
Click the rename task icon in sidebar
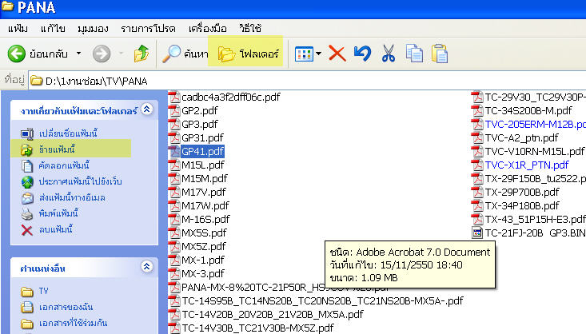pyautogui.click(x=27, y=133)
